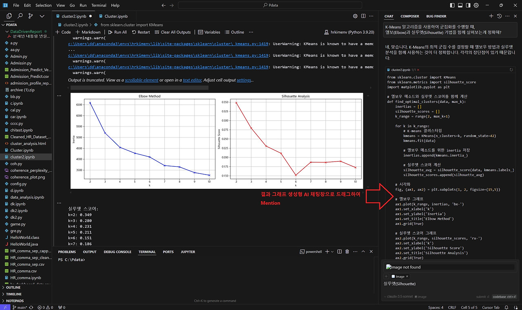The width and height of the screenshot is (522, 310).
Task: Kill the terminal with trash icon
Action: (x=347, y=252)
